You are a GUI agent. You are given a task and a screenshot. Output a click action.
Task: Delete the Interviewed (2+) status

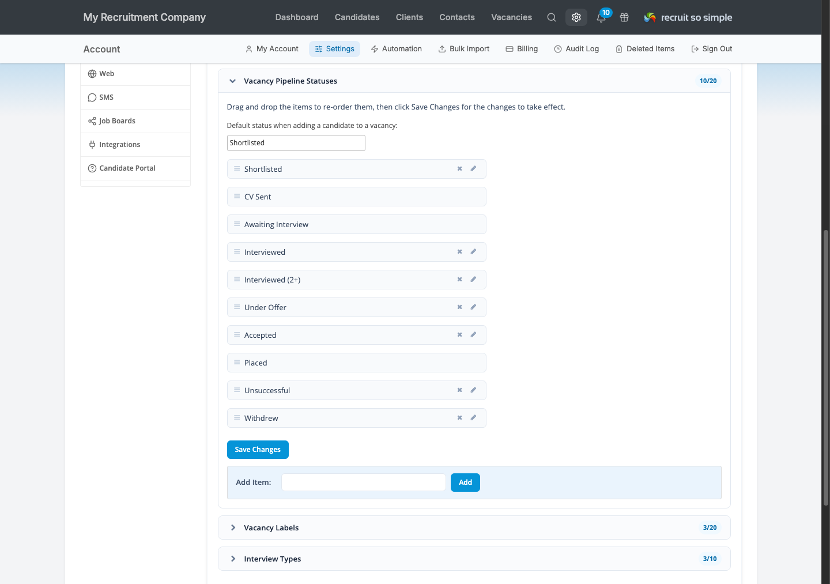[x=460, y=280]
